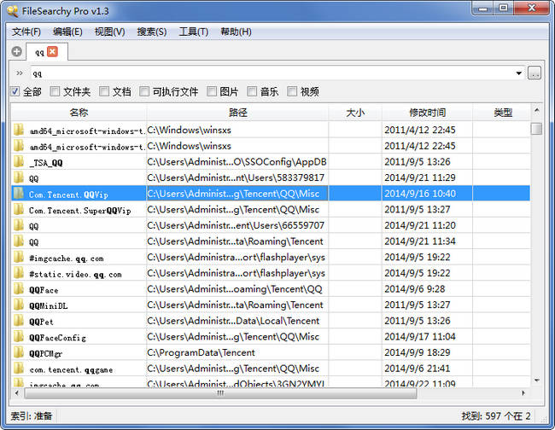Image resolution: width=555 pixels, height=430 pixels.
Task: Enable the 视频 video filter checkbox
Action: coord(292,91)
